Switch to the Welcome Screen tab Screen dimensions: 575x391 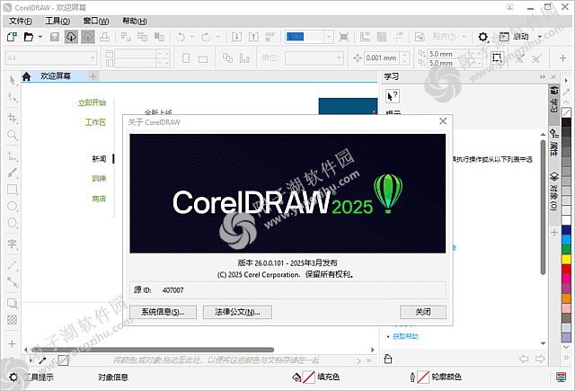tap(55, 76)
